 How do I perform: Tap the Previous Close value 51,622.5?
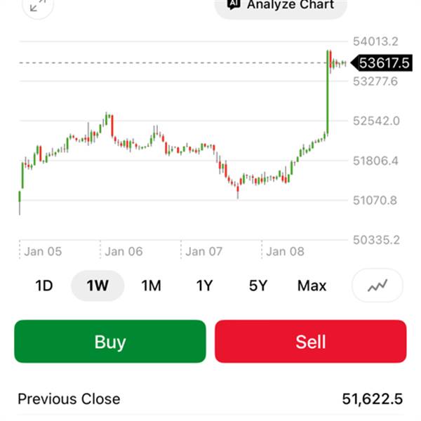372,399
